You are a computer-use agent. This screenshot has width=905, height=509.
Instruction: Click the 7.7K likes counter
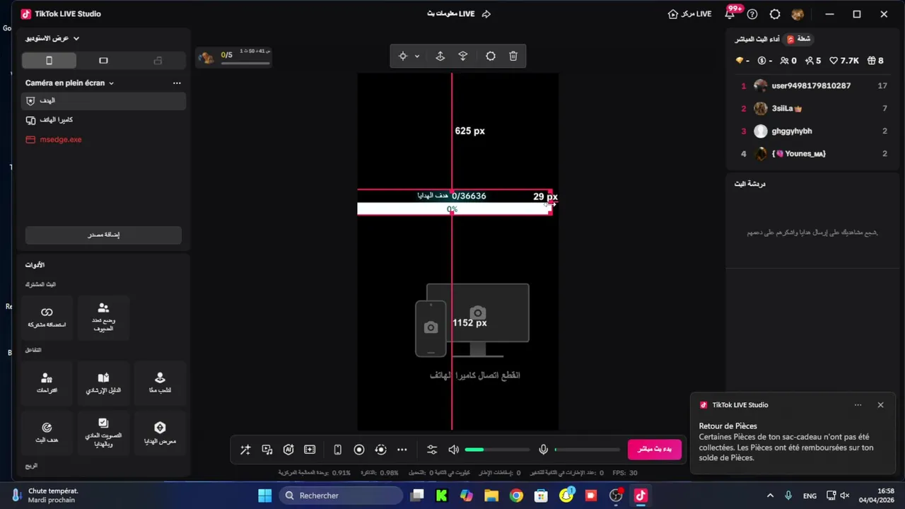point(844,61)
